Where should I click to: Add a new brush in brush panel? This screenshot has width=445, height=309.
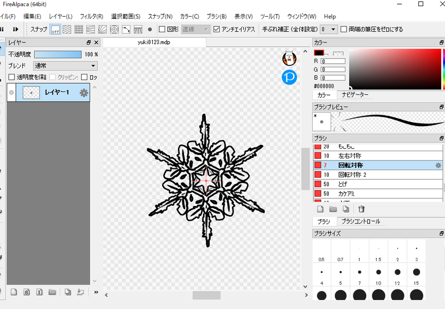click(x=320, y=209)
